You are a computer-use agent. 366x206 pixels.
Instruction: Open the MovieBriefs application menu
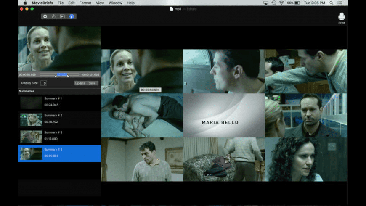coord(42,3)
